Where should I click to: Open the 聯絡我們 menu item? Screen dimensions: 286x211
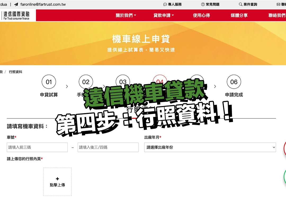coord(277,15)
